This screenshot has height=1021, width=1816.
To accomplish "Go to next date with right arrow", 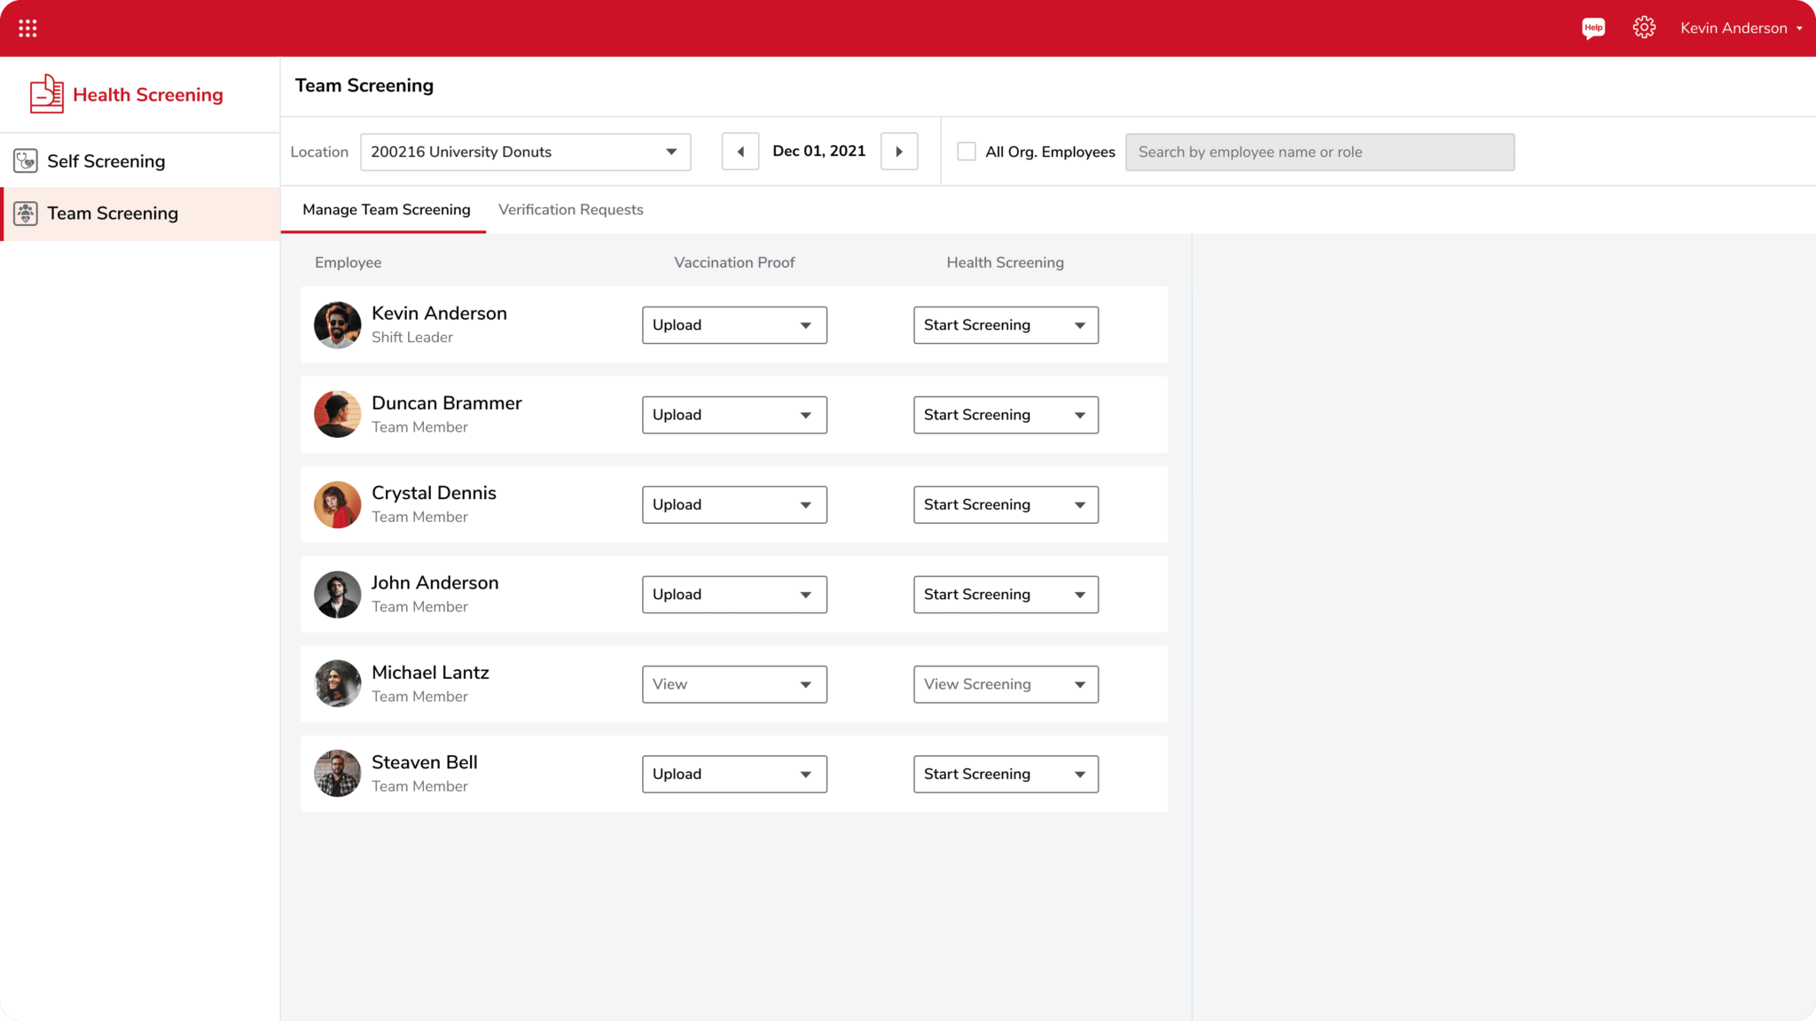I will pyautogui.click(x=898, y=152).
